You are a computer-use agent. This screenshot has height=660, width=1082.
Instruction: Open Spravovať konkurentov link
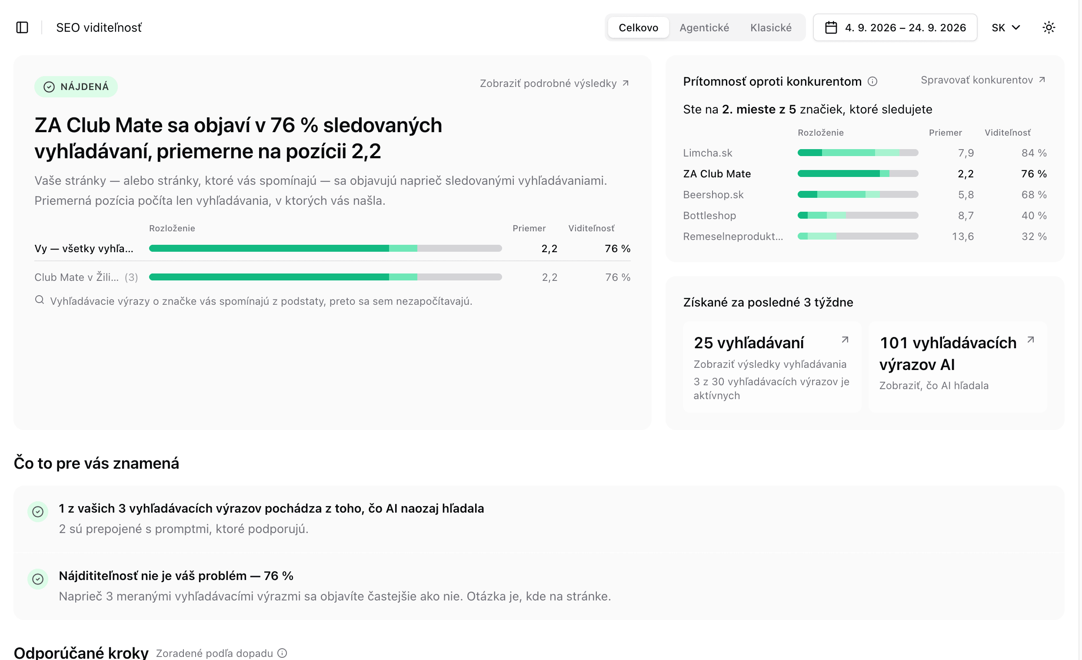983,80
